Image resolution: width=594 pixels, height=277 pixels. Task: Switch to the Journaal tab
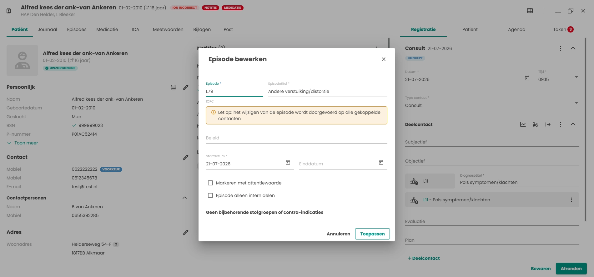point(48,29)
